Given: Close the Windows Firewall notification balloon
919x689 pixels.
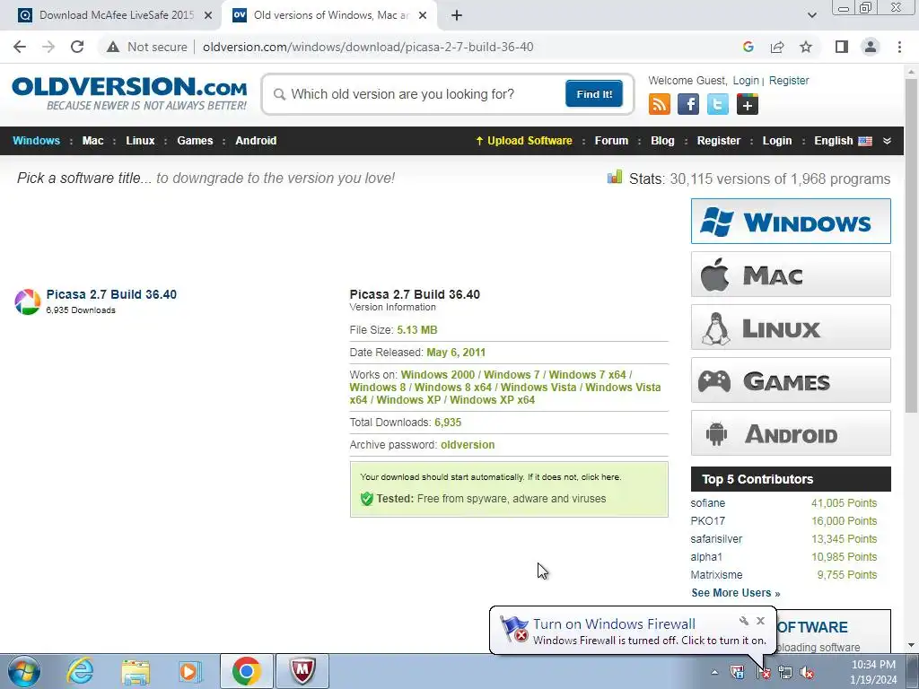Looking at the screenshot, I should 760,621.
